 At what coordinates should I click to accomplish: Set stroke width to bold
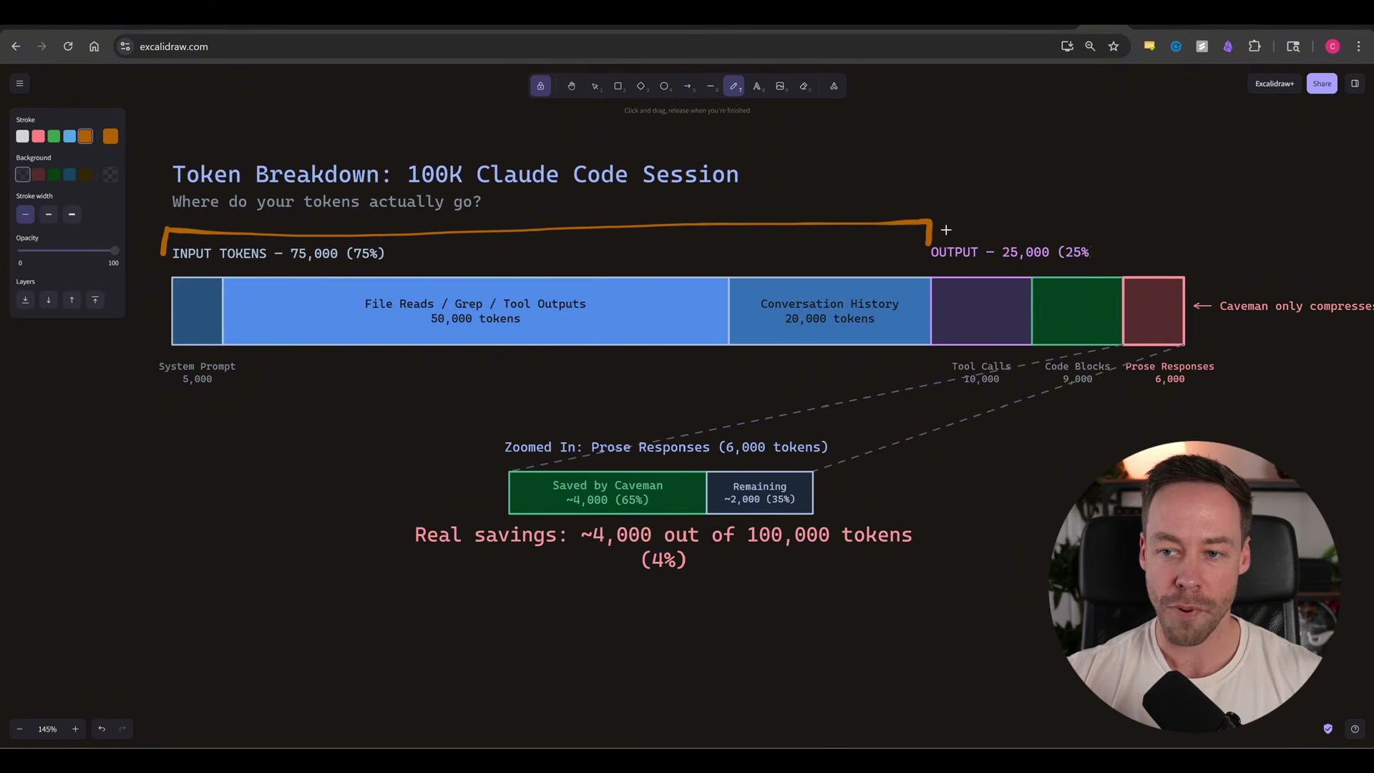tap(49, 214)
